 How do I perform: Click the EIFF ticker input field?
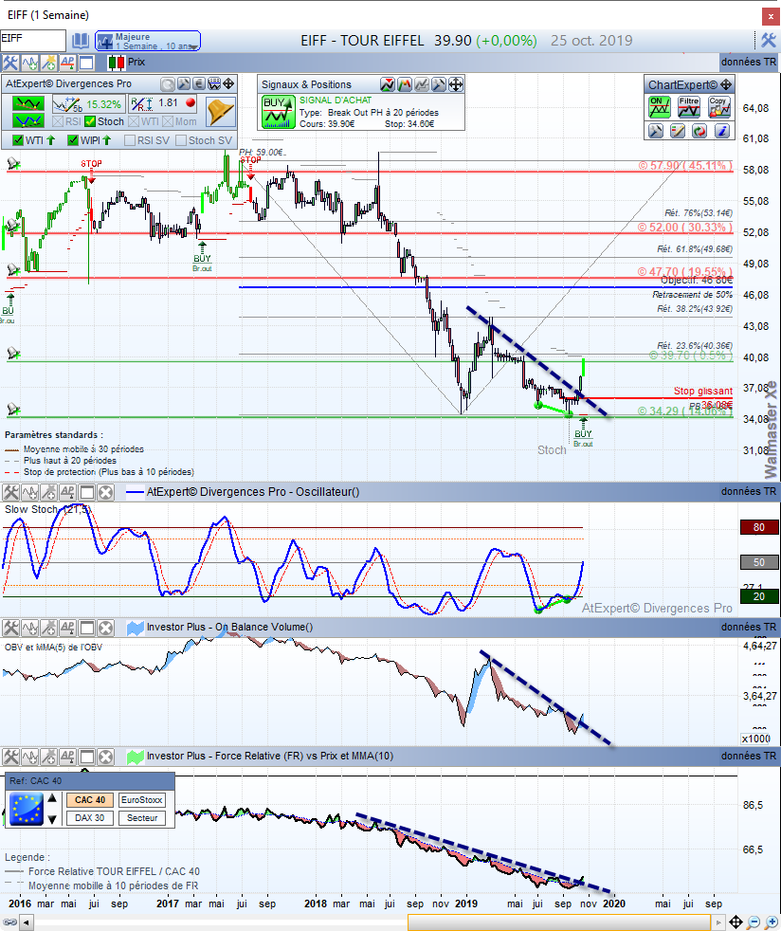point(32,41)
